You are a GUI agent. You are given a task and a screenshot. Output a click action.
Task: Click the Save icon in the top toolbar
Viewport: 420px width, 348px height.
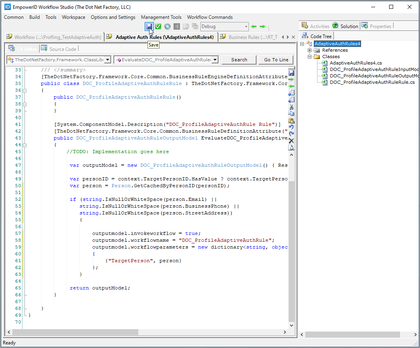pyautogui.click(x=149, y=26)
